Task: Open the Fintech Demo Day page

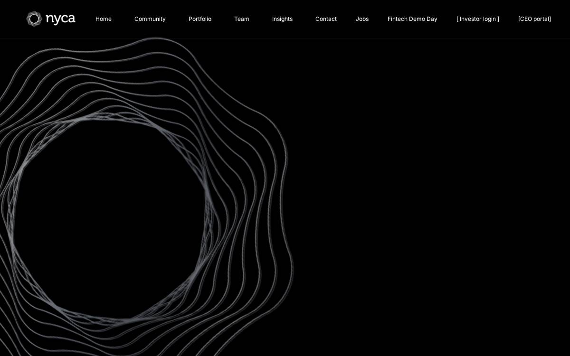Action: pyautogui.click(x=412, y=19)
